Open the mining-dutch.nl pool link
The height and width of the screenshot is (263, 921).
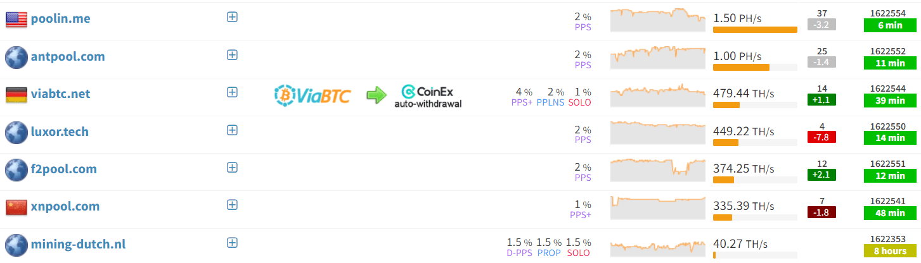click(78, 244)
